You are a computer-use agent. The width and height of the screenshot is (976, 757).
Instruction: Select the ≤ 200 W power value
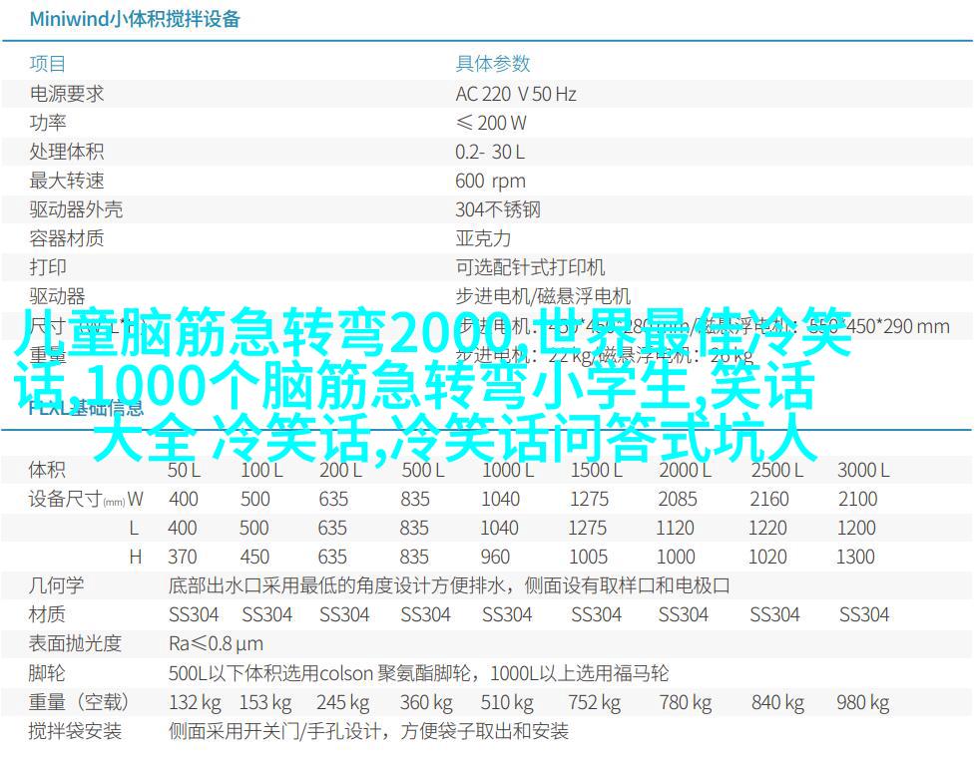490,123
